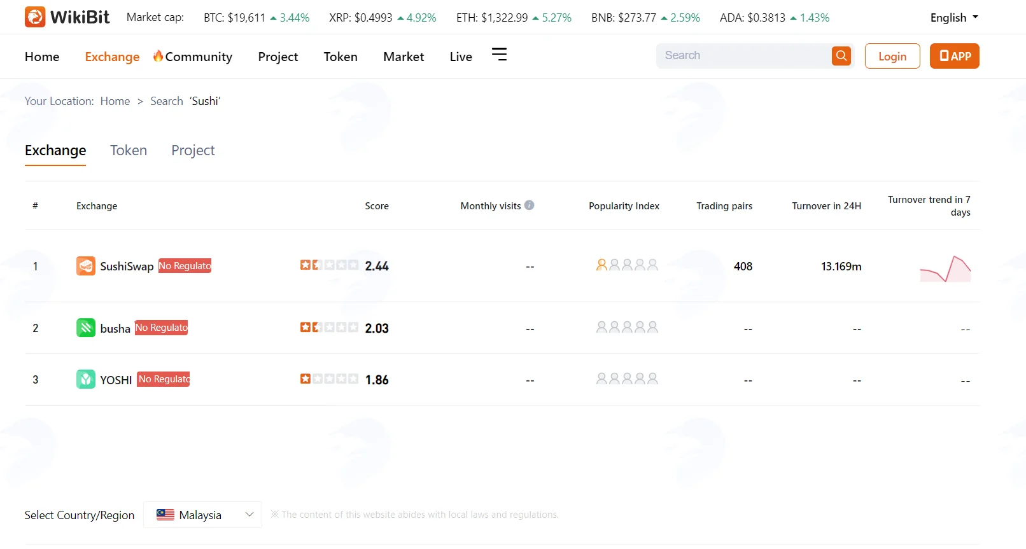
Task: Click SushiSwap's score 2.44
Action: point(377,266)
